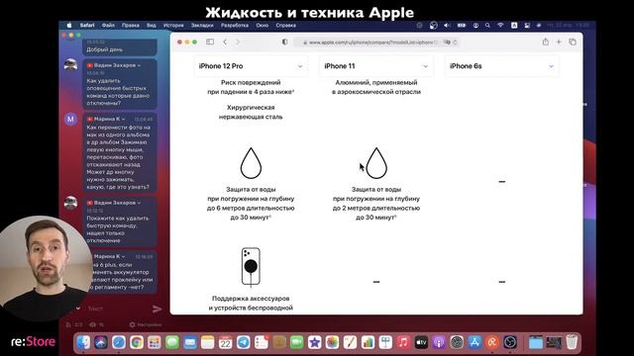
Task: Open the История menu
Action: (x=173, y=25)
